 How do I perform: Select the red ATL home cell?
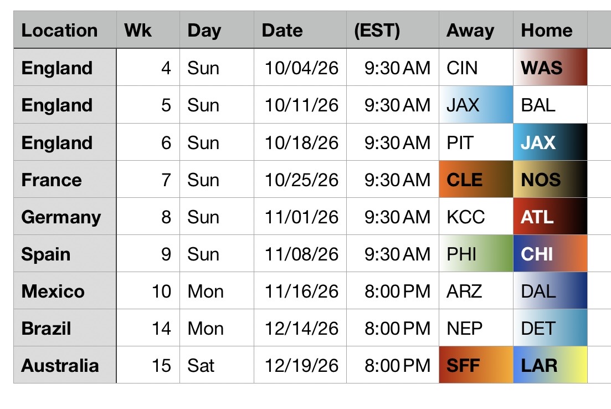(x=550, y=217)
